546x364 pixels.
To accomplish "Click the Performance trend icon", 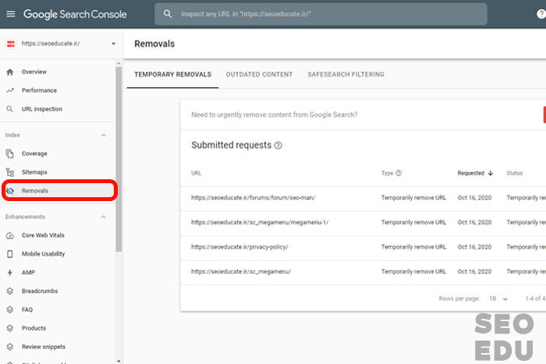I will (x=10, y=90).
